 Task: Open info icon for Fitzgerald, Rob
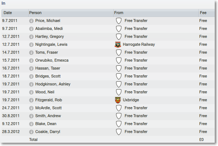(x=31, y=100)
